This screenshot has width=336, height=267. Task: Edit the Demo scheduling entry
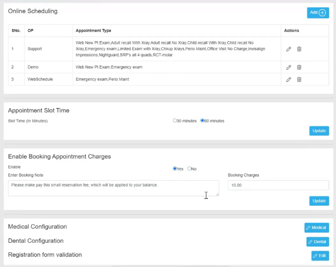289,67
